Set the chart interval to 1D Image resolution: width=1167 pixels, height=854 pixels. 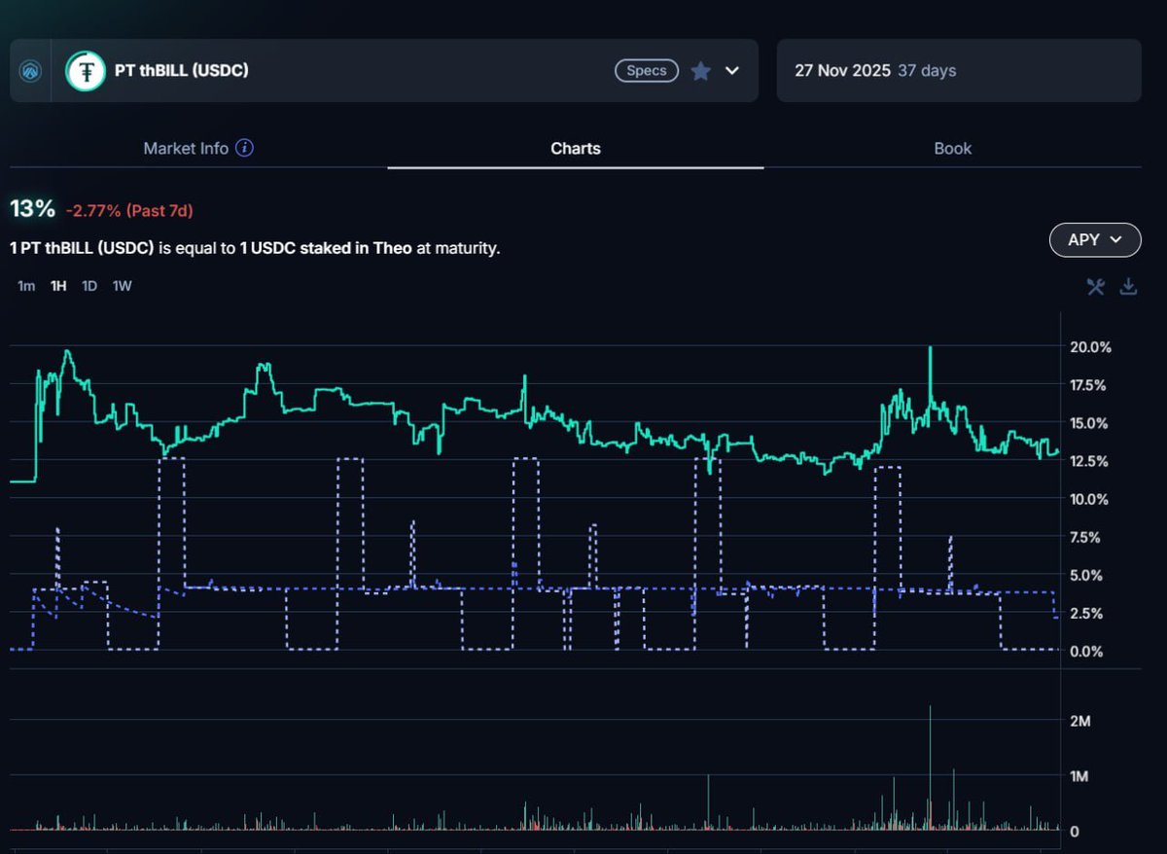pos(89,287)
